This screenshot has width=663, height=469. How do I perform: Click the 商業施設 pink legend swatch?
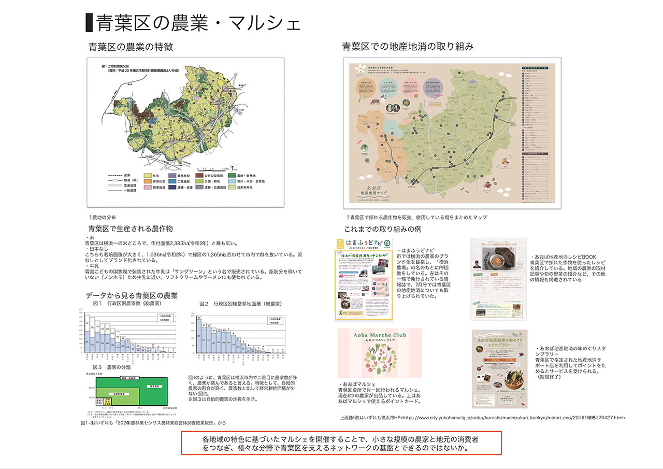(148, 187)
